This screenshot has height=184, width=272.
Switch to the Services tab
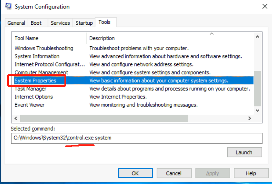(x=60, y=23)
